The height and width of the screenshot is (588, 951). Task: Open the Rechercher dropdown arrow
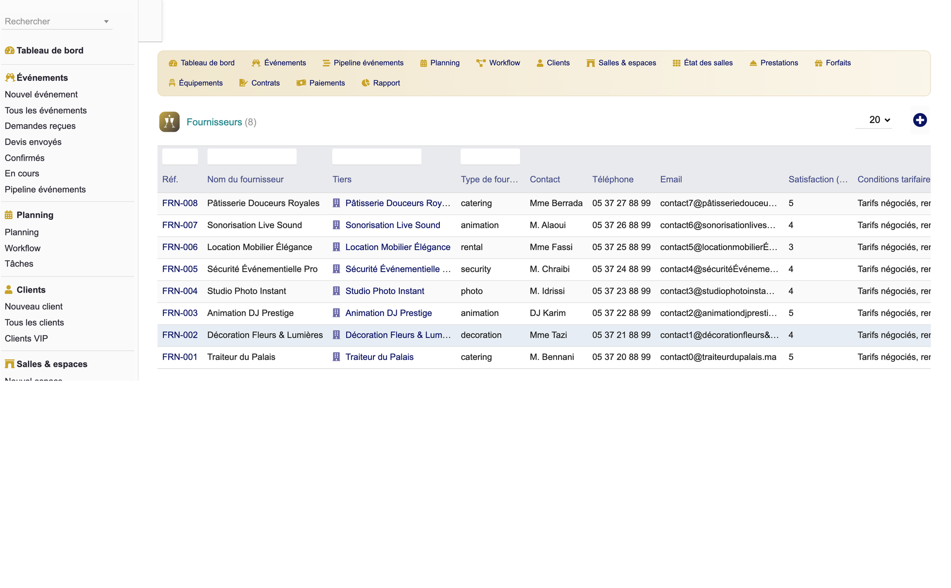[106, 21]
